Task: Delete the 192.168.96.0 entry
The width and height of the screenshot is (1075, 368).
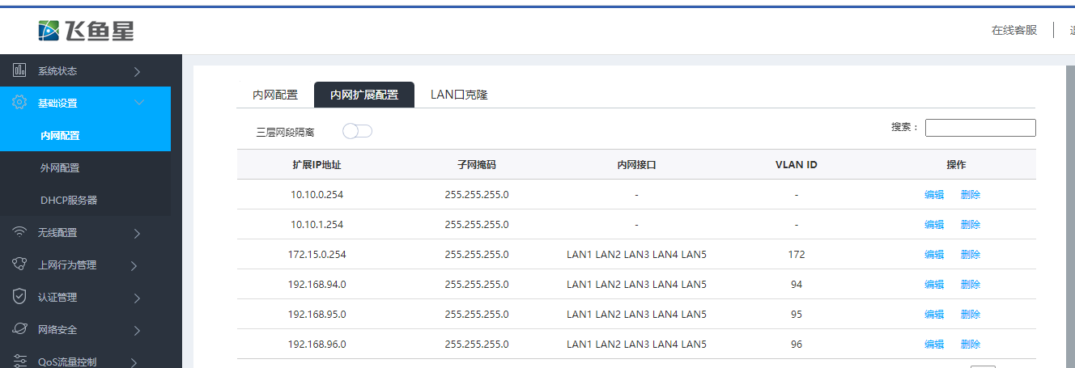Action: [970, 344]
